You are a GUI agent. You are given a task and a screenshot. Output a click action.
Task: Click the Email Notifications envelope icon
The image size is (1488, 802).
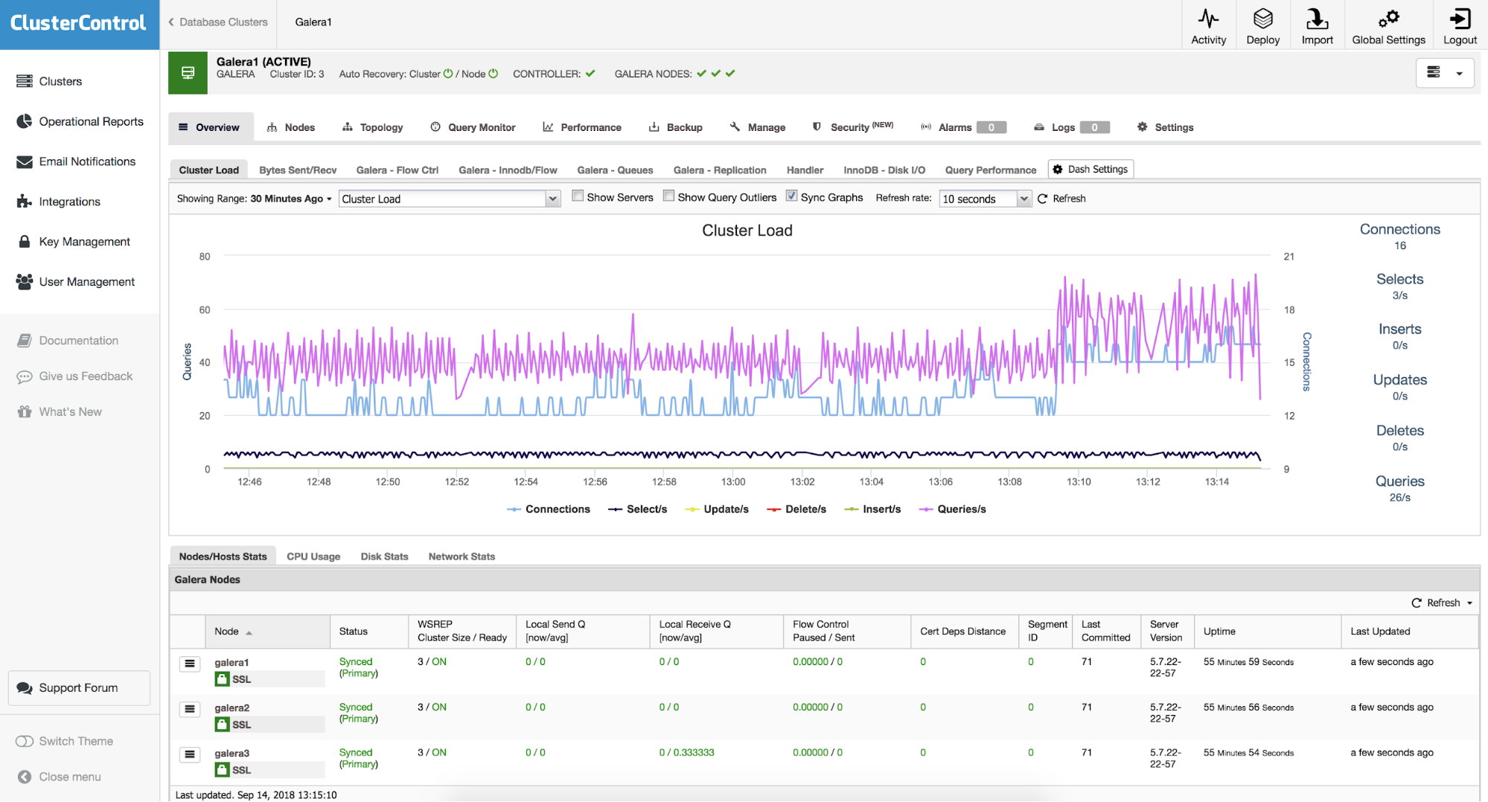(x=25, y=161)
